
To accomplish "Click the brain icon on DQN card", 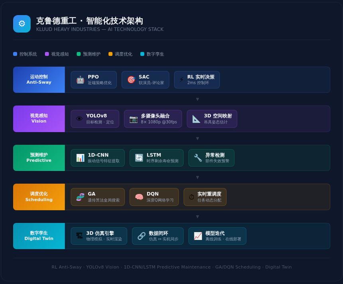I will [139, 197].
